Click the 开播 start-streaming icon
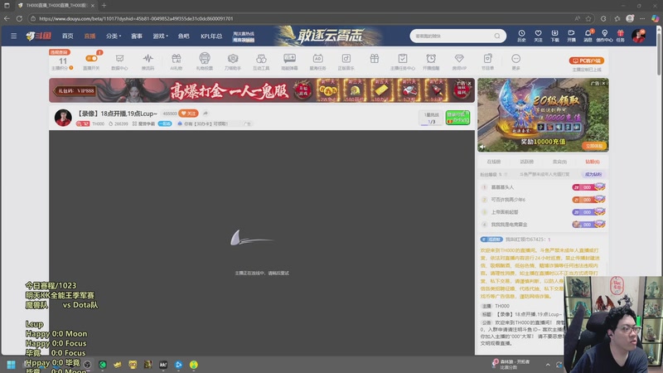663x373 pixels. (x=571, y=36)
